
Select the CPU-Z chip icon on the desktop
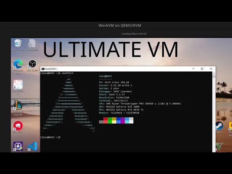point(18,146)
